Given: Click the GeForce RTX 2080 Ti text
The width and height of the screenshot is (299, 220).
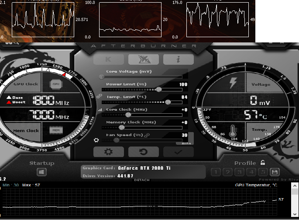Looking at the screenshot, I should coord(144,168).
